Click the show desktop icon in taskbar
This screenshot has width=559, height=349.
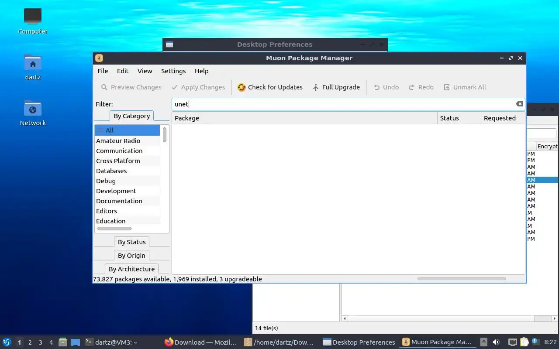pos(76,342)
